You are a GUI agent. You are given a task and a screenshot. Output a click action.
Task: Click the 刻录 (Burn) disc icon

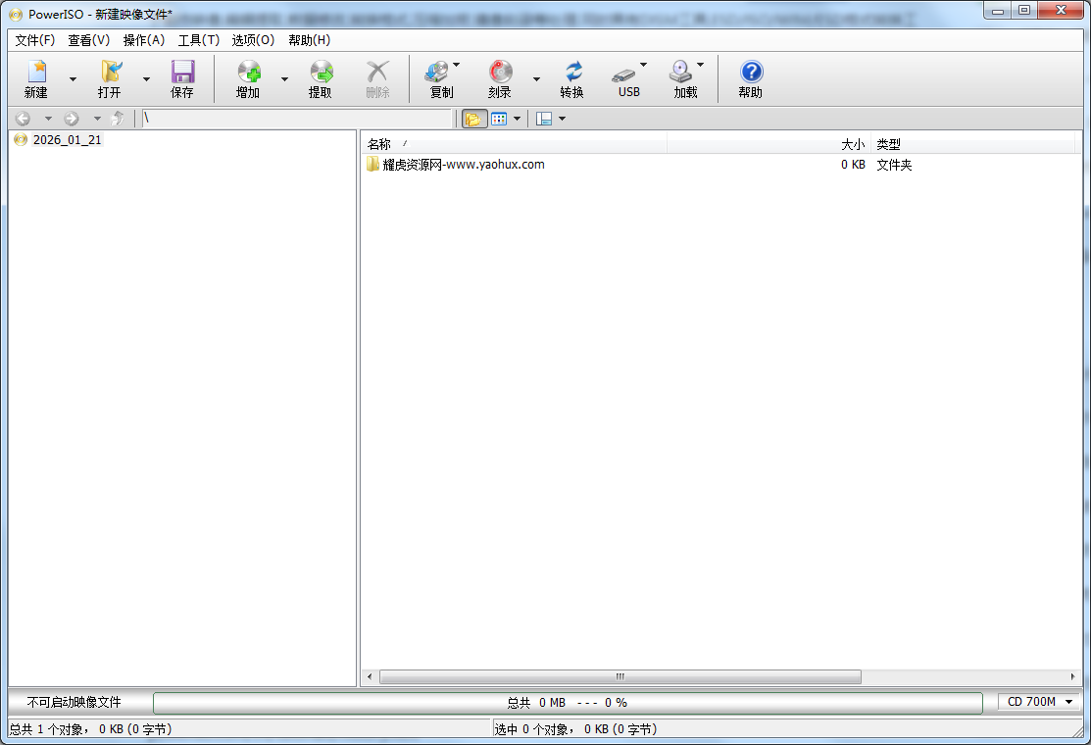click(500, 78)
